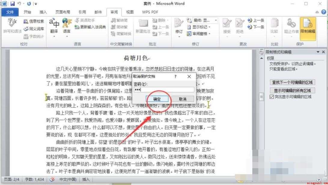The height and width of the screenshot is (185, 328).
Task: Click the Thesaurus (同义词库) icon
Action: (x=26, y=29)
